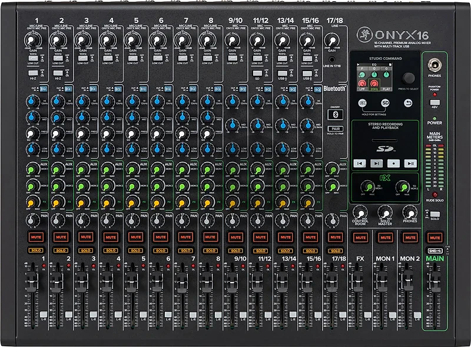Click the MON 1 fader
Viewport: 471px width, 347px height.
pos(382,282)
